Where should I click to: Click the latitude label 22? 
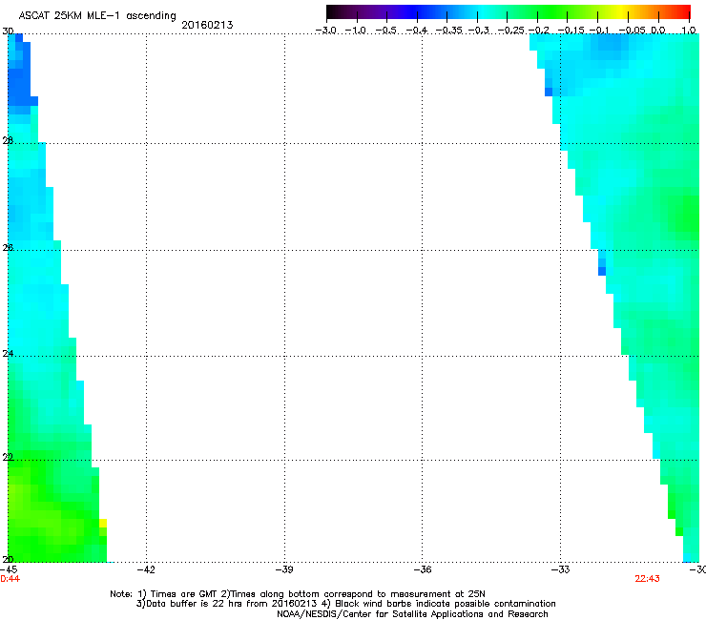[x=8, y=457]
